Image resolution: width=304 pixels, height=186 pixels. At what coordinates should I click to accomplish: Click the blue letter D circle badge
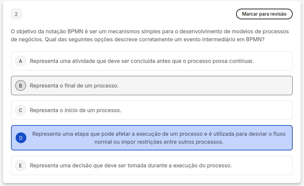[x=21, y=138]
